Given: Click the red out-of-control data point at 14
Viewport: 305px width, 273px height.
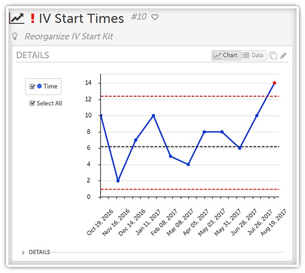Looking at the screenshot, I should 274,83.
